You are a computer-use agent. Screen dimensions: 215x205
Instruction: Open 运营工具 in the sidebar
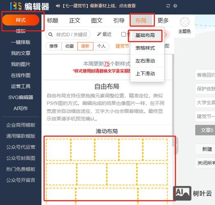coord(21,87)
